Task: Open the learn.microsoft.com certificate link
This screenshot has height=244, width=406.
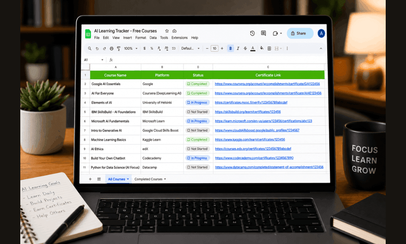Action: click(x=263, y=121)
